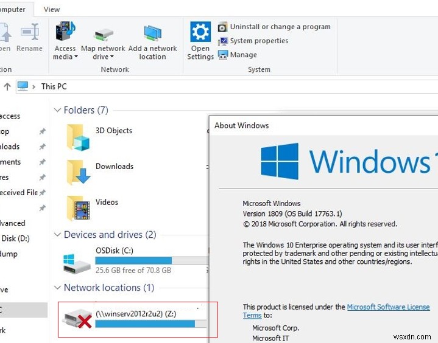Click the Microsoft Corp. licensee text
The height and width of the screenshot is (343, 438).
tap(276, 328)
